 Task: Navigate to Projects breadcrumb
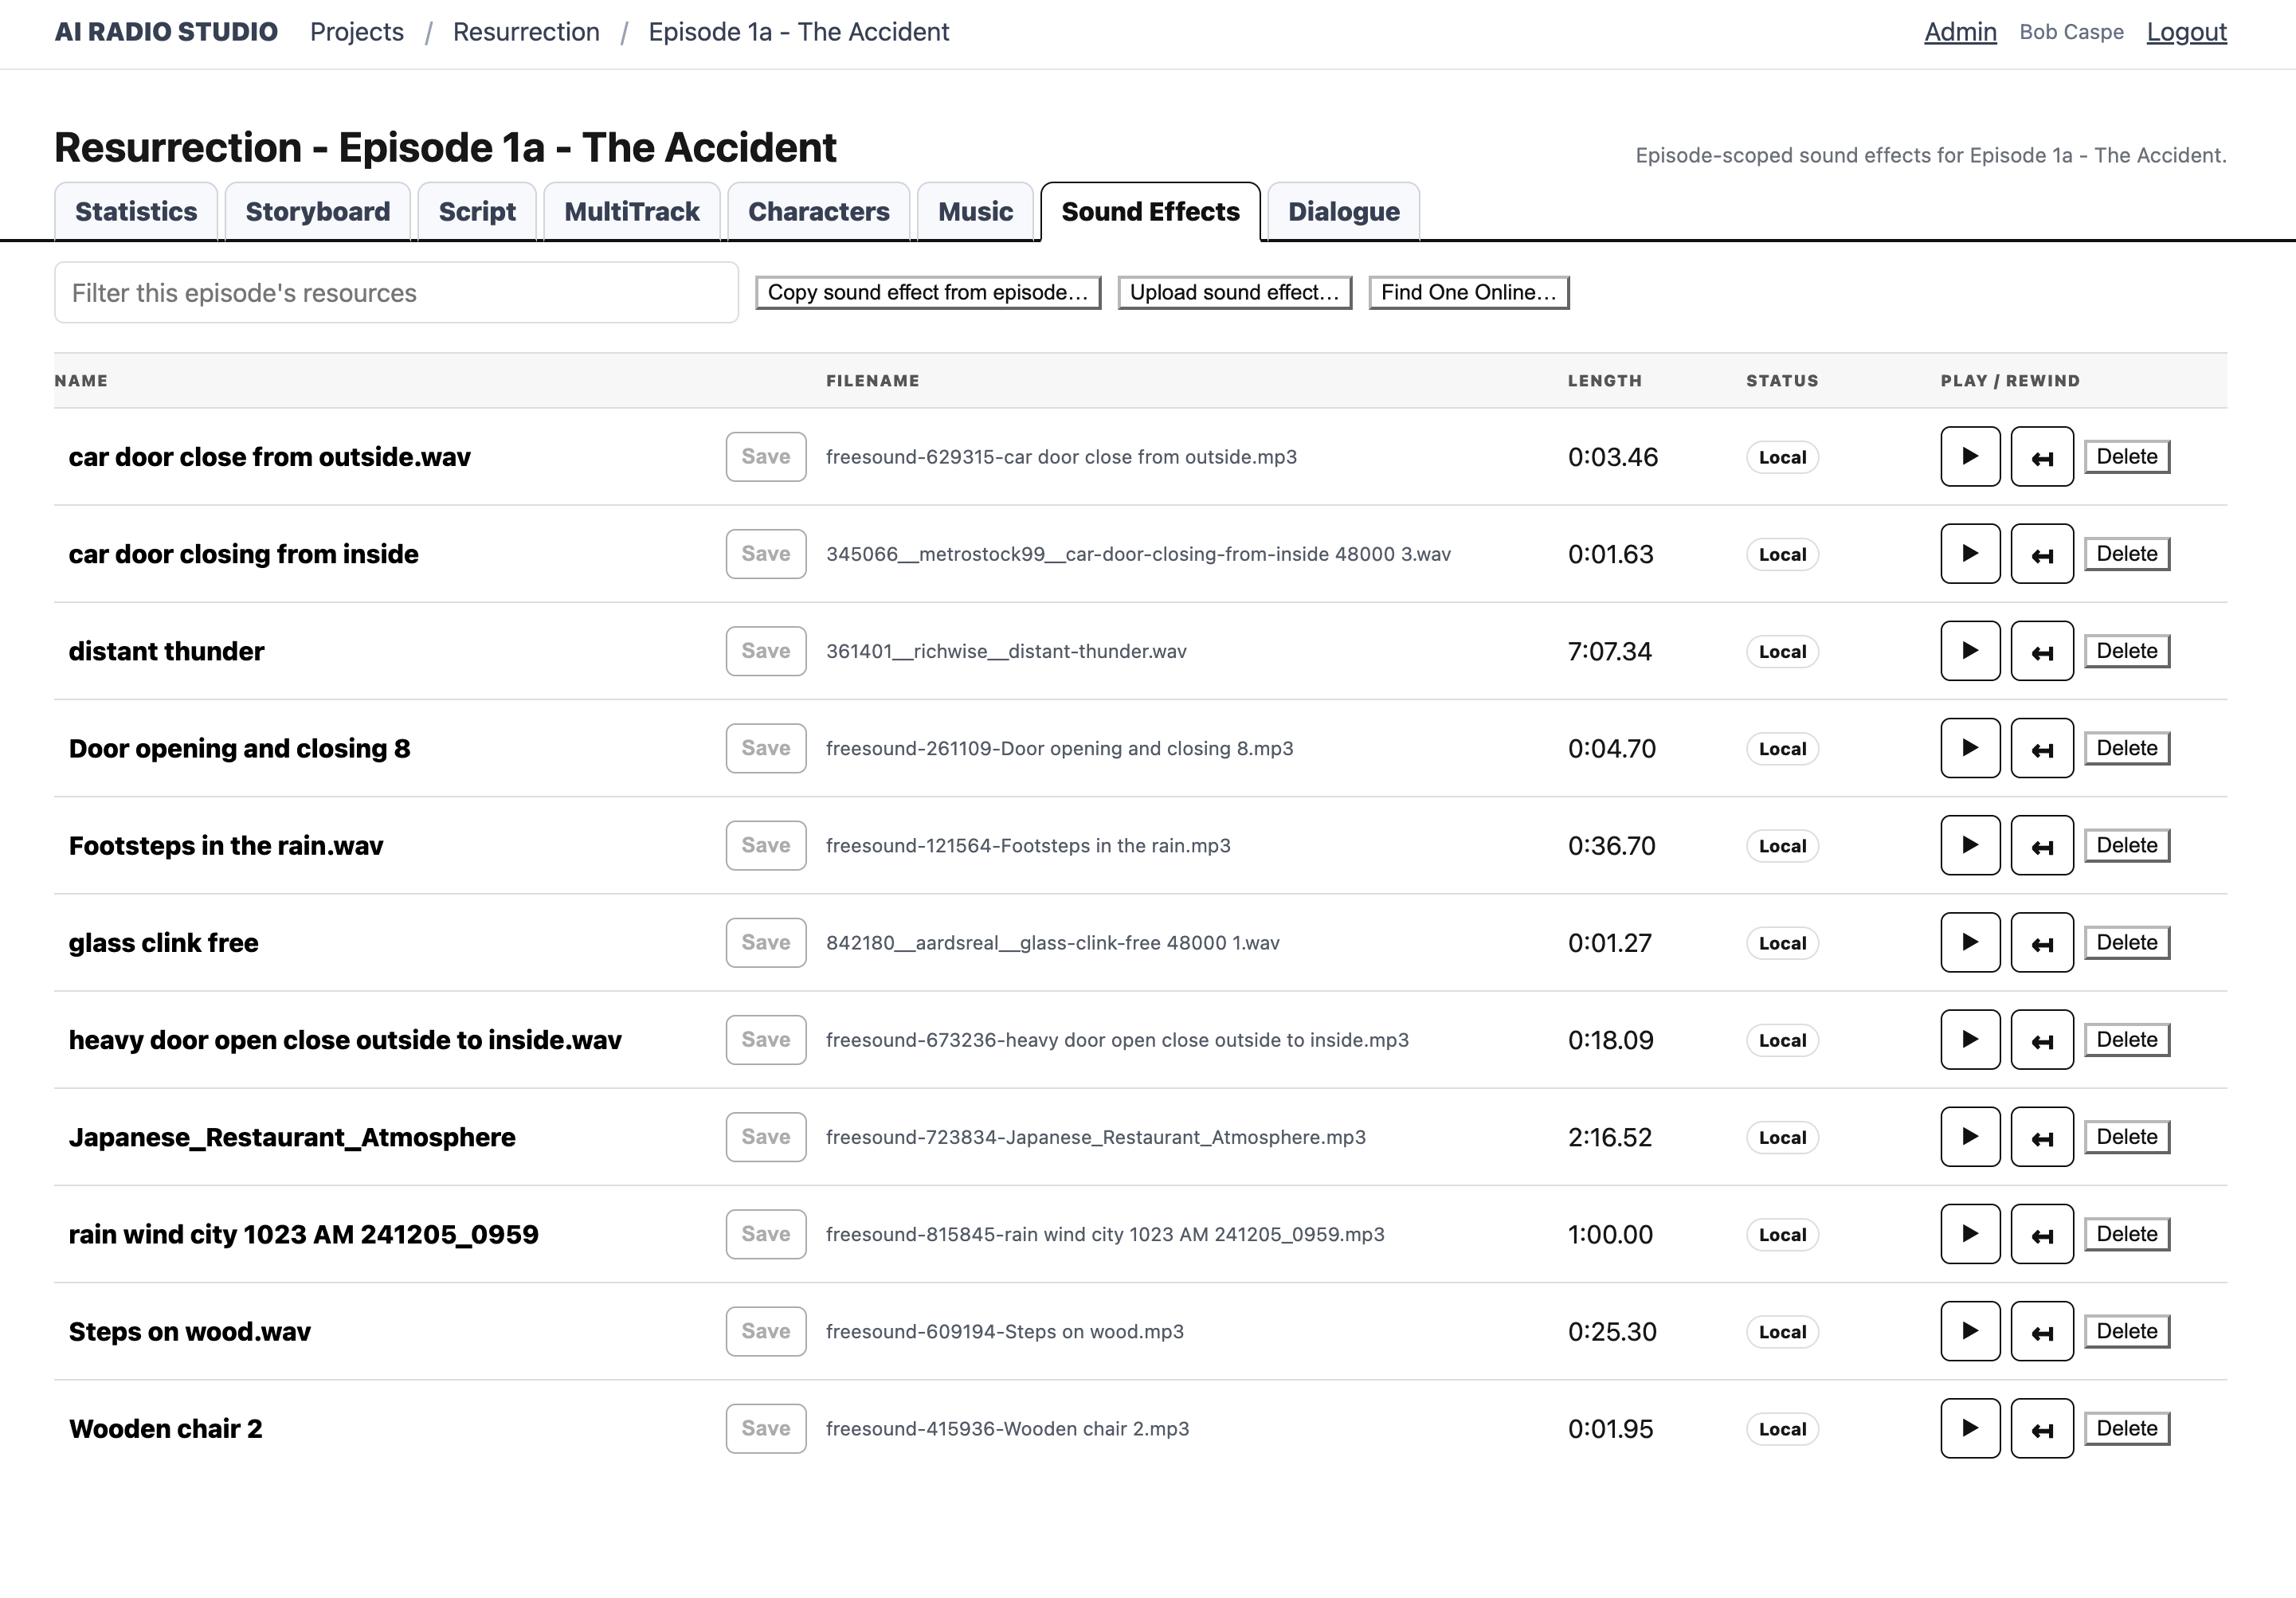357,32
